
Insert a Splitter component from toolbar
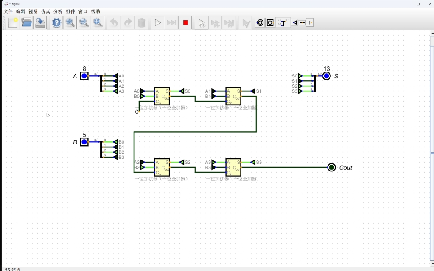click(x=283, y=22)
